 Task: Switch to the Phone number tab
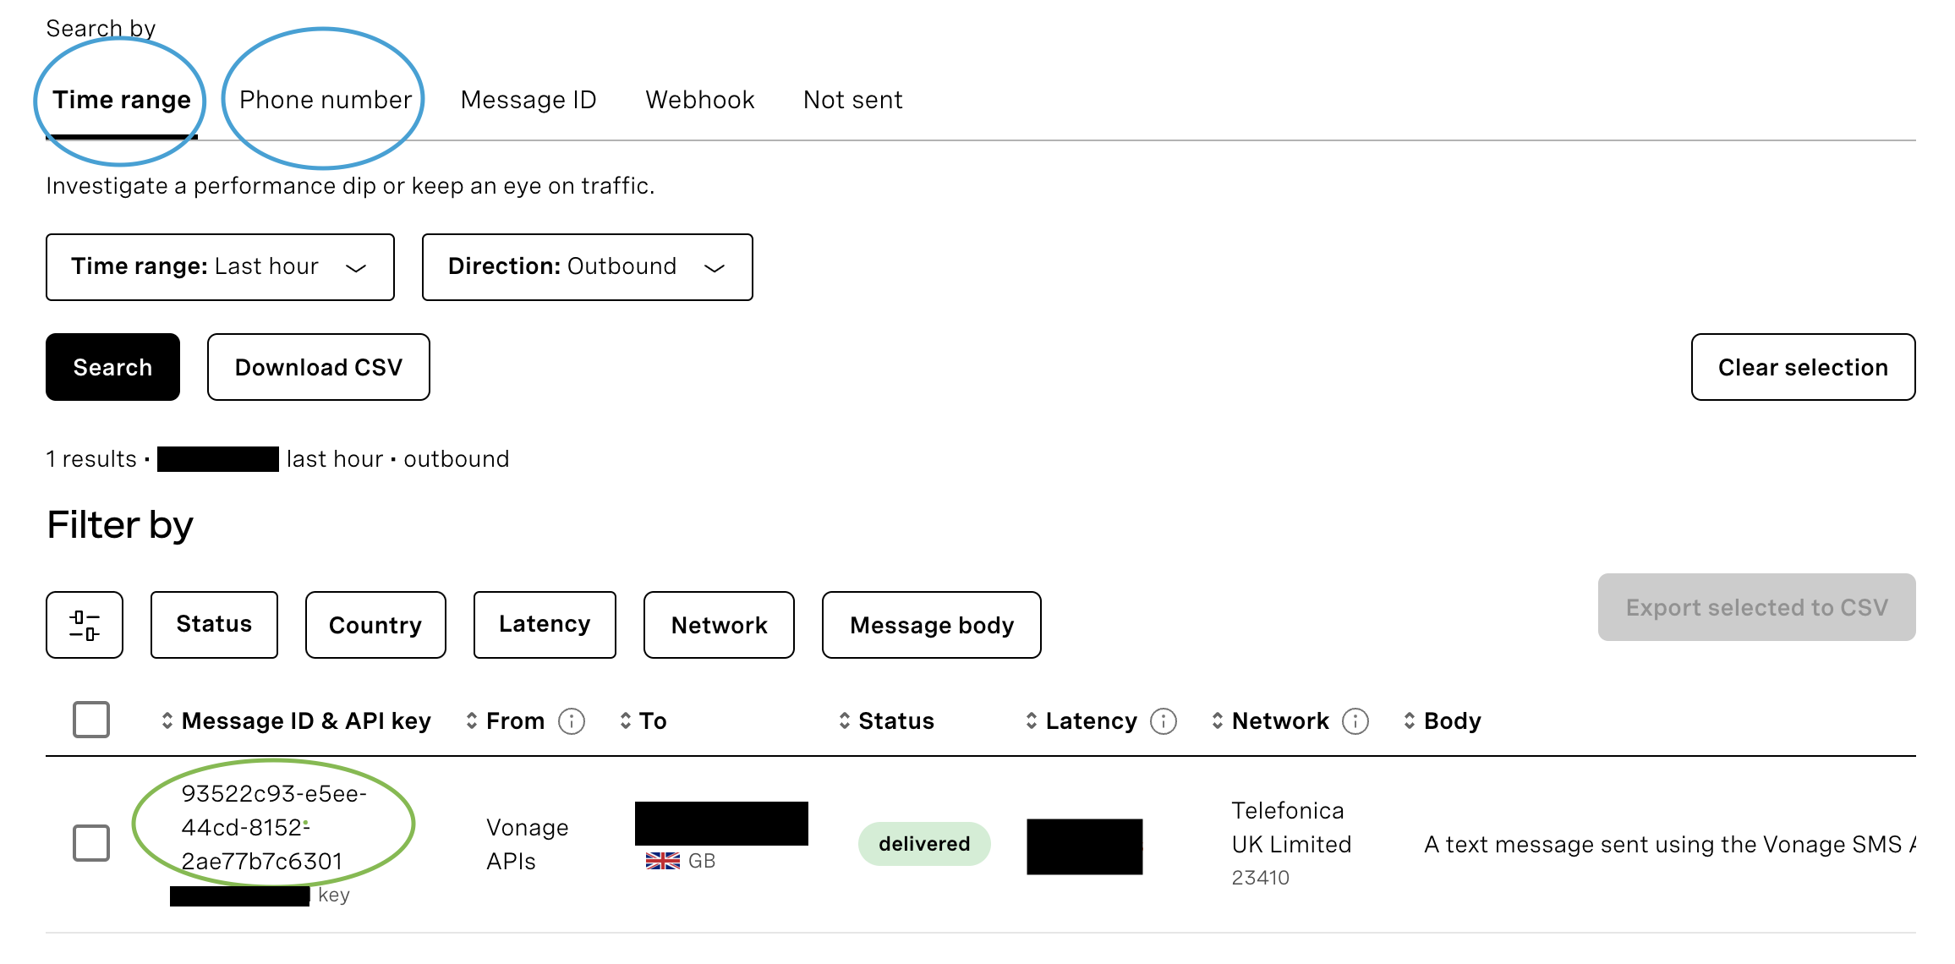(x=326, y=100)
